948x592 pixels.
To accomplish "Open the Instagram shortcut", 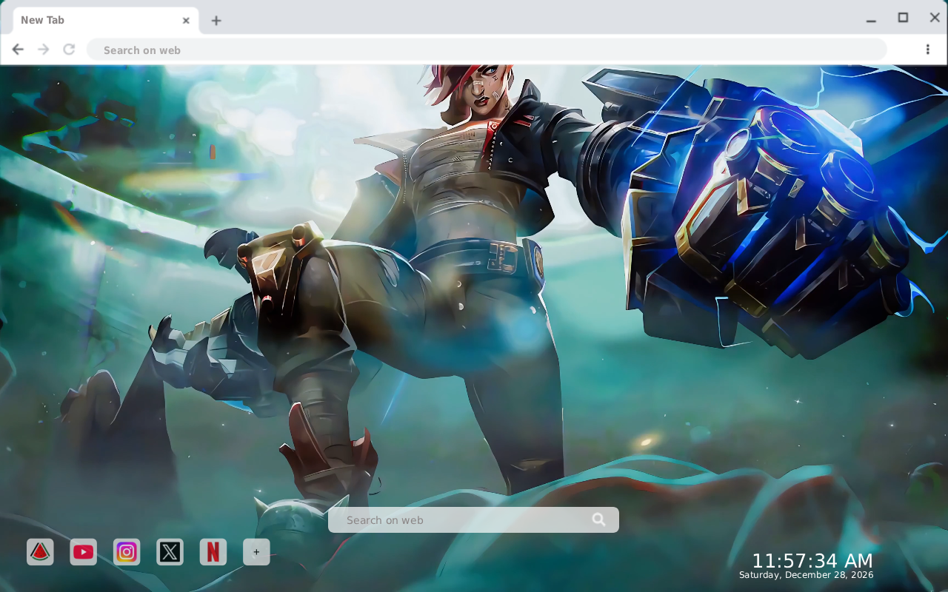I will [x=127, y=552].
